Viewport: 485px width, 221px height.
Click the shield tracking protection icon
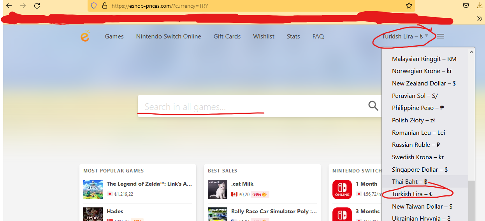pyautogui.click(x=93, y=6)
